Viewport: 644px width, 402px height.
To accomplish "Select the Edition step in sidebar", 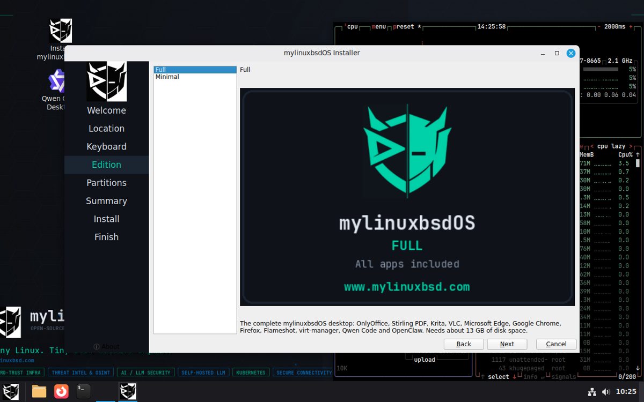I will tap(106, 165).
